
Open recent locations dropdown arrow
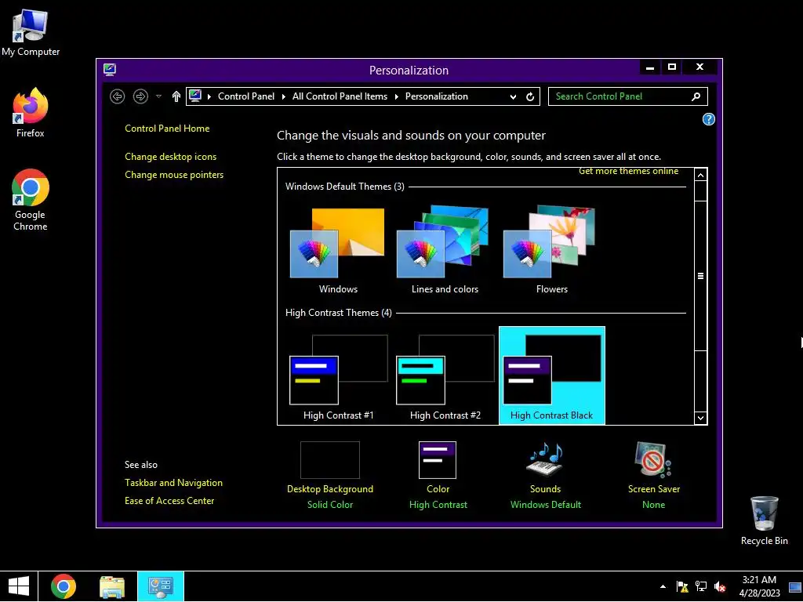click(x=158, y=96)
